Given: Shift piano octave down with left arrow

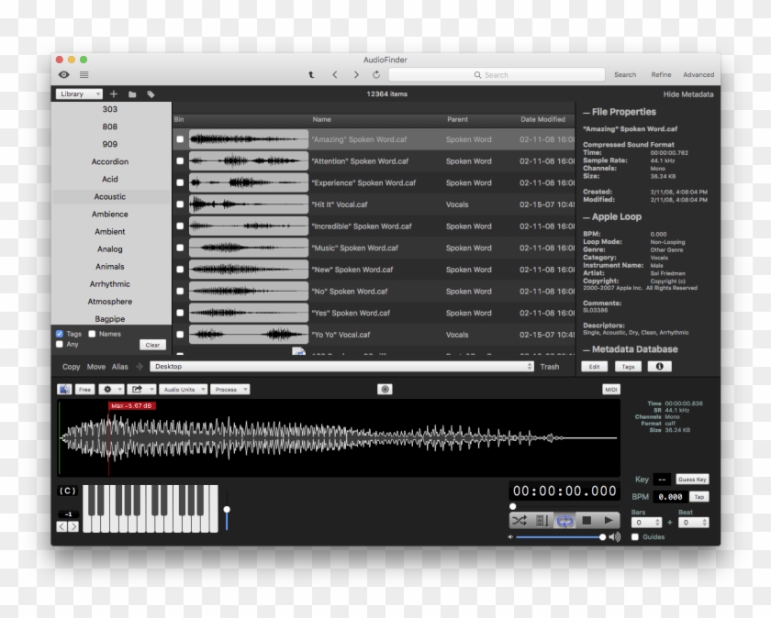Looking at the screenshot, I should point(61,526).
